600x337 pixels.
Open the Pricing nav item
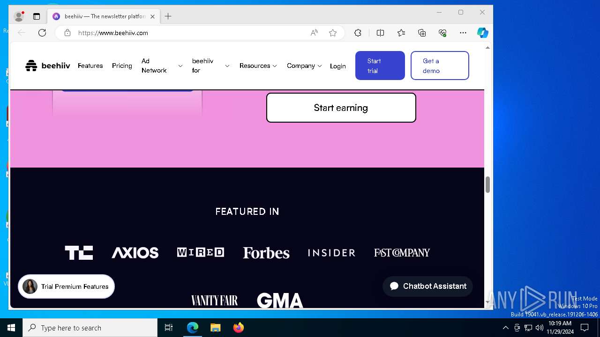coord(122,66)
